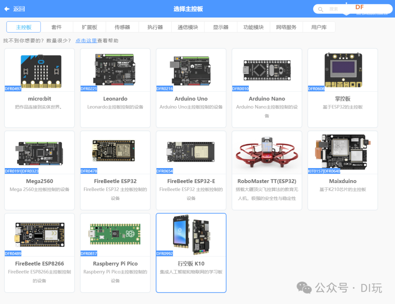Click the Raspberry Pi Pico title text
Image resolution: width=395 pixels, height=304 pixels.
point(115,263)
